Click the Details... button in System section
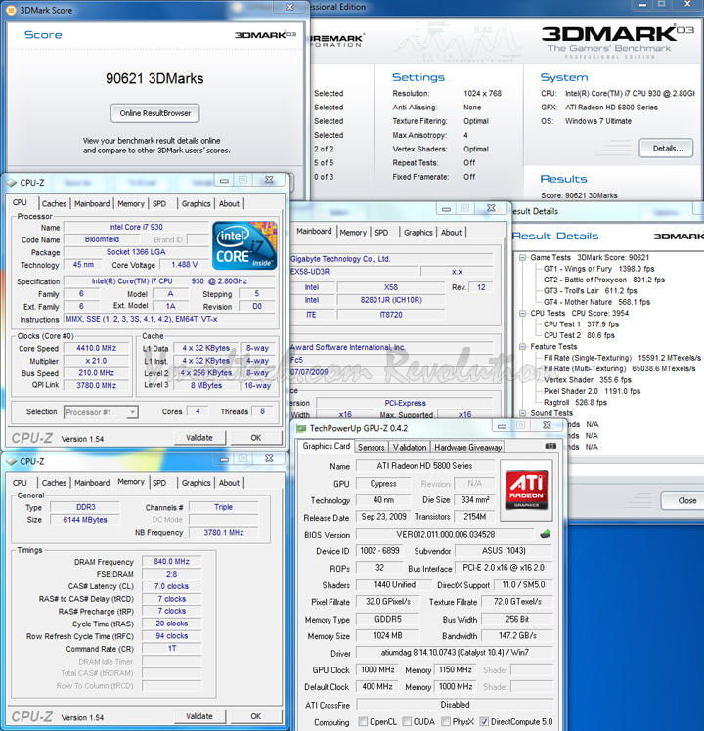 (x=666, y=149)
